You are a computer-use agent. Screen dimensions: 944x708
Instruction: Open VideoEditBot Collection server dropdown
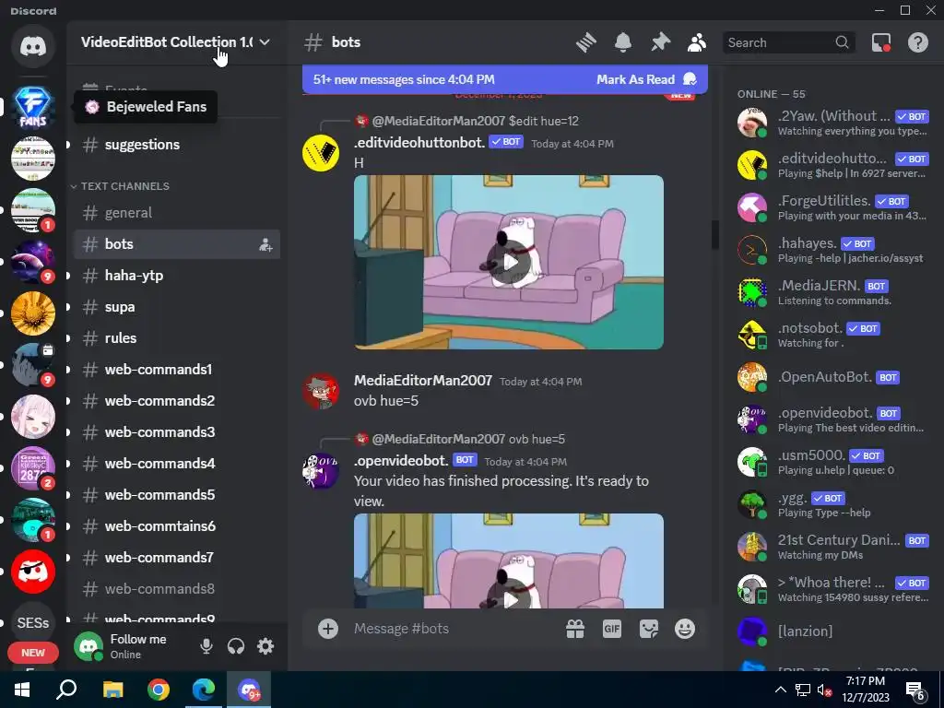[x=176, y=42]
